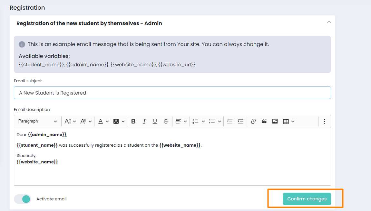
Task: Click the info icon in the notice
Action: 22,44
